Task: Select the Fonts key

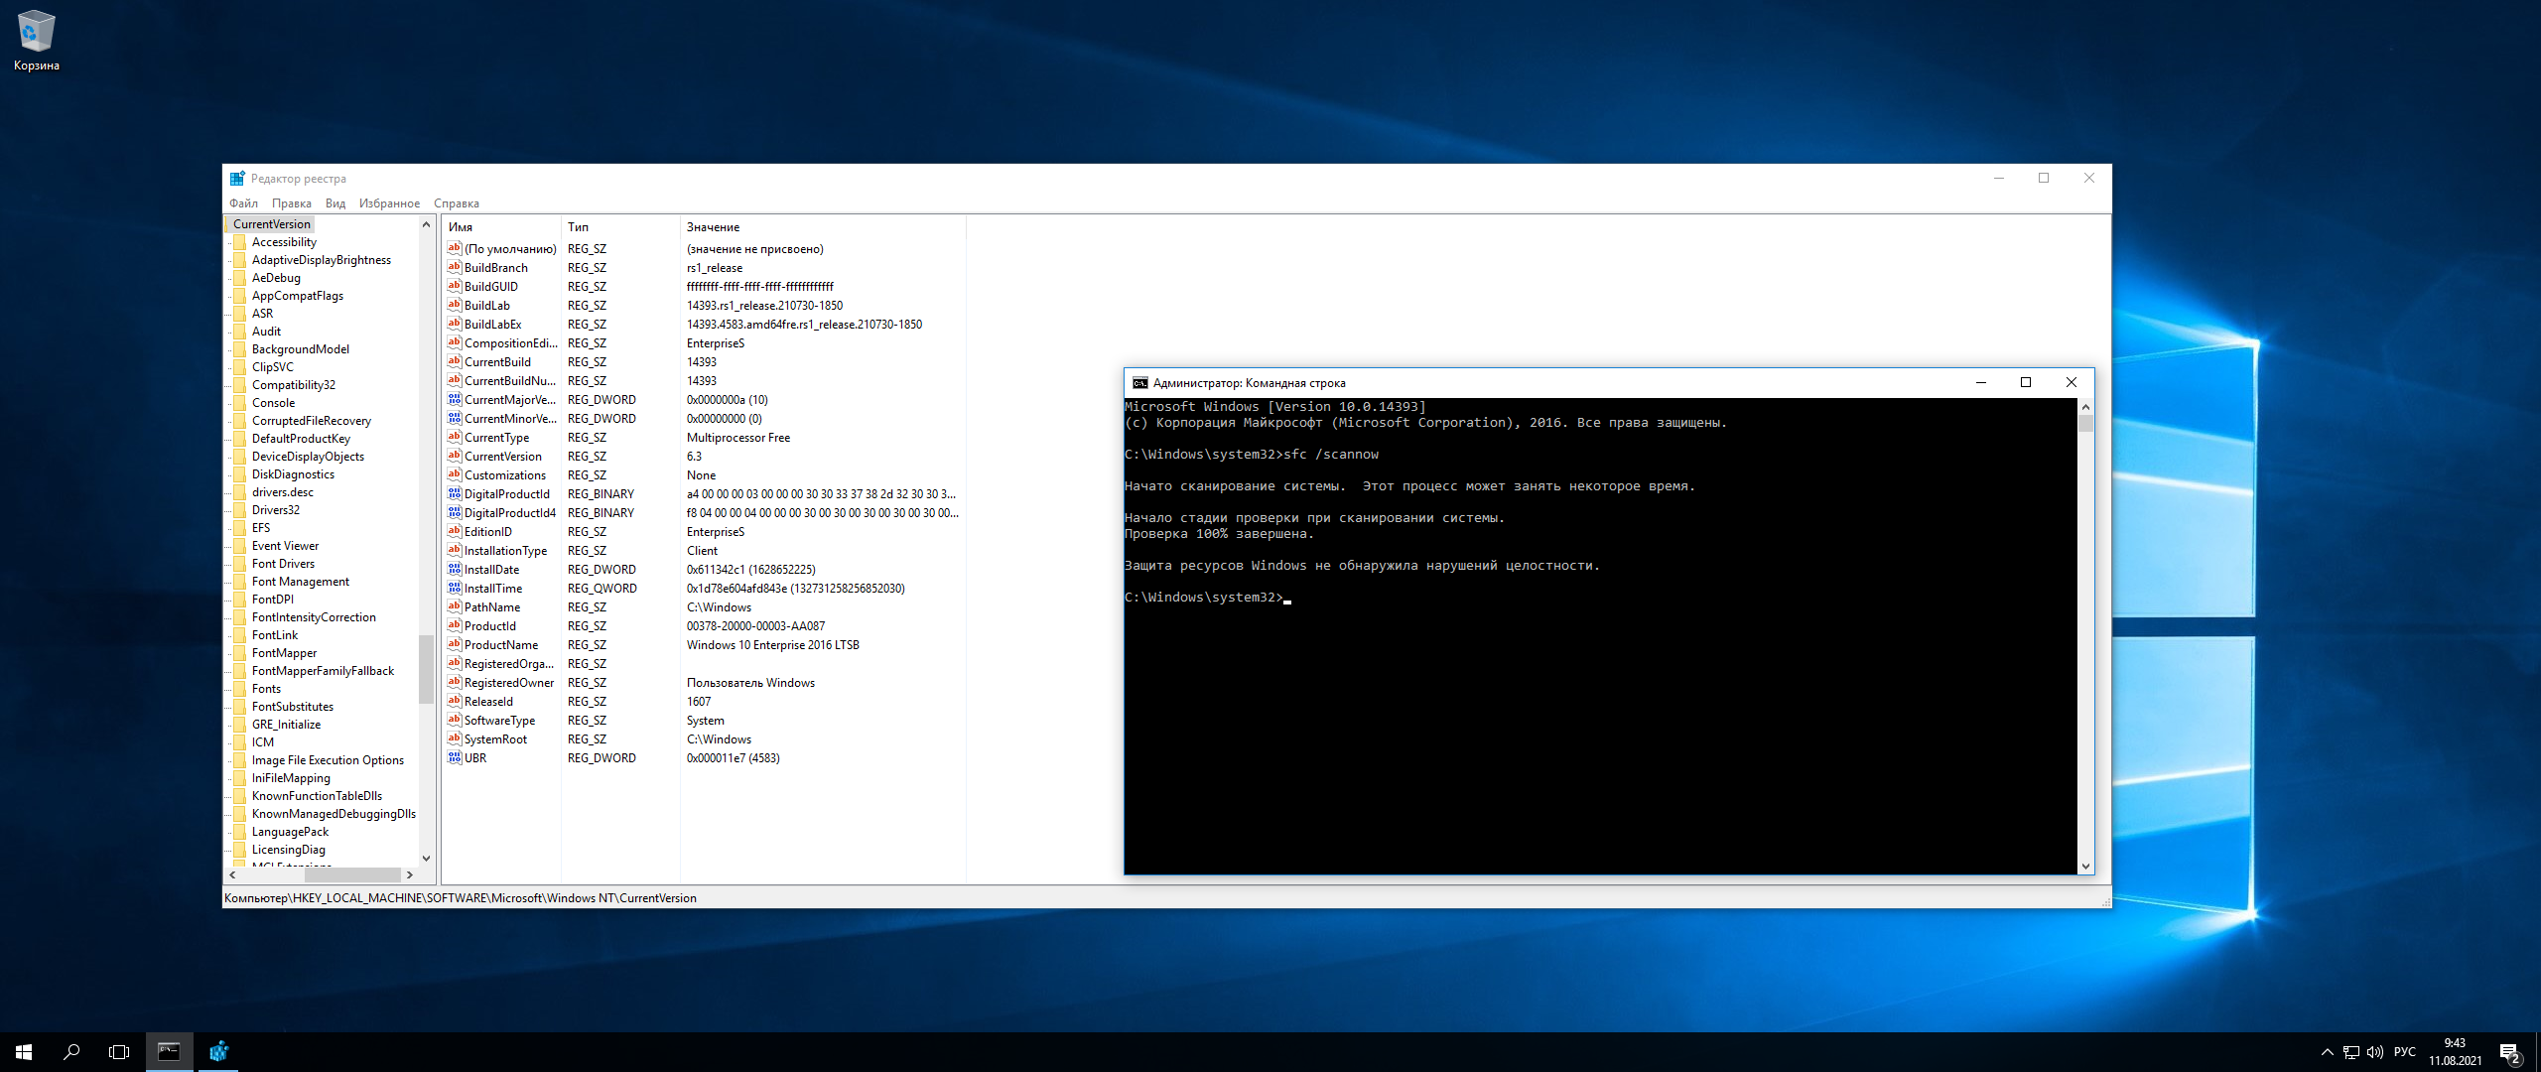Action: pos(266,689)
